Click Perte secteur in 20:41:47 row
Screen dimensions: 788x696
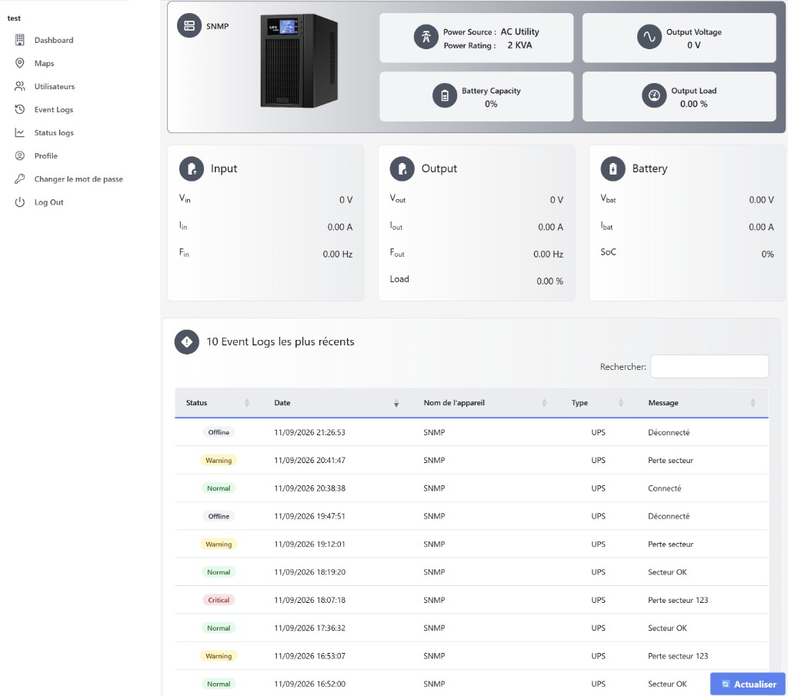[670, 461]
